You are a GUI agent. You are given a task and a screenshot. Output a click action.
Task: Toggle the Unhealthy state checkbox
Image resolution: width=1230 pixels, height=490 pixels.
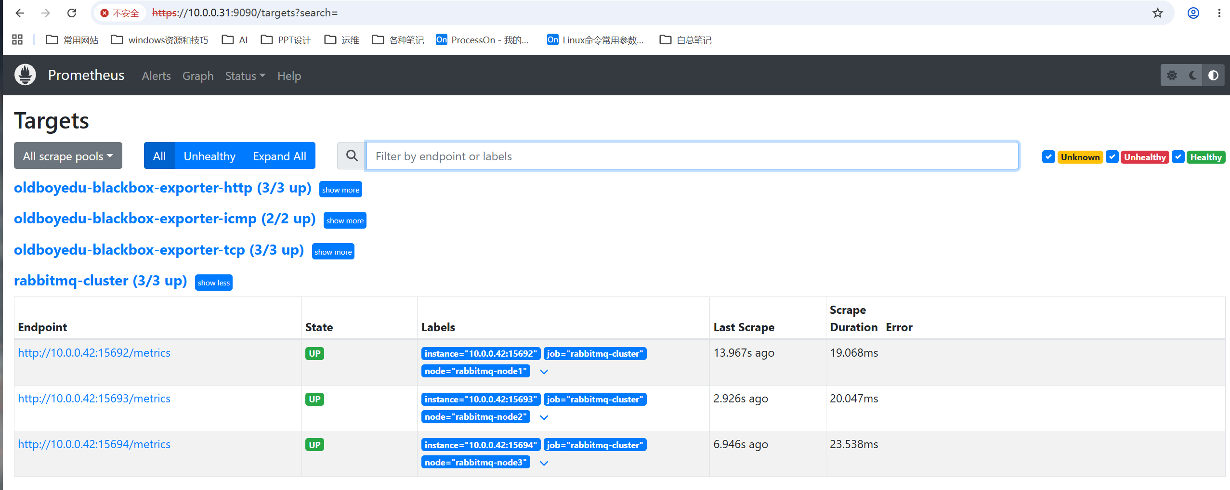pyautogui.click(x=1112, y=157)
